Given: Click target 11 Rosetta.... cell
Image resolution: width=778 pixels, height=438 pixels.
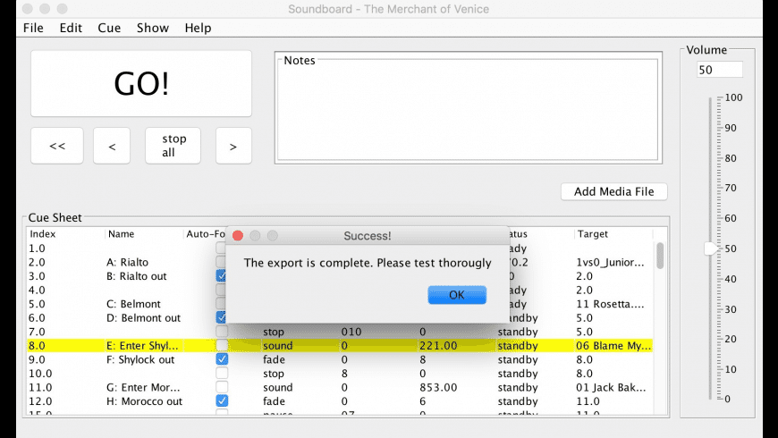Looking at the screenshot, I should [610, 304].
